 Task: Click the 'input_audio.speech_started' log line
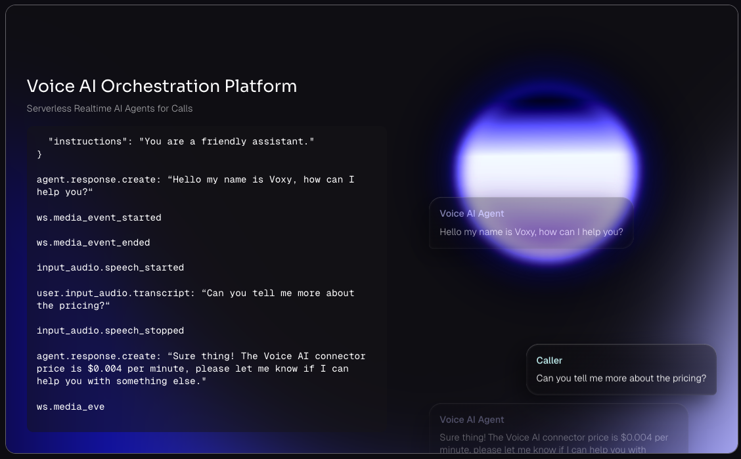click(x=110, y=267)
